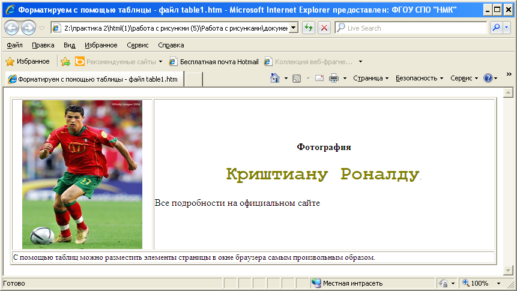Expand the command bar overflow chevron

[x=509, y=74]
